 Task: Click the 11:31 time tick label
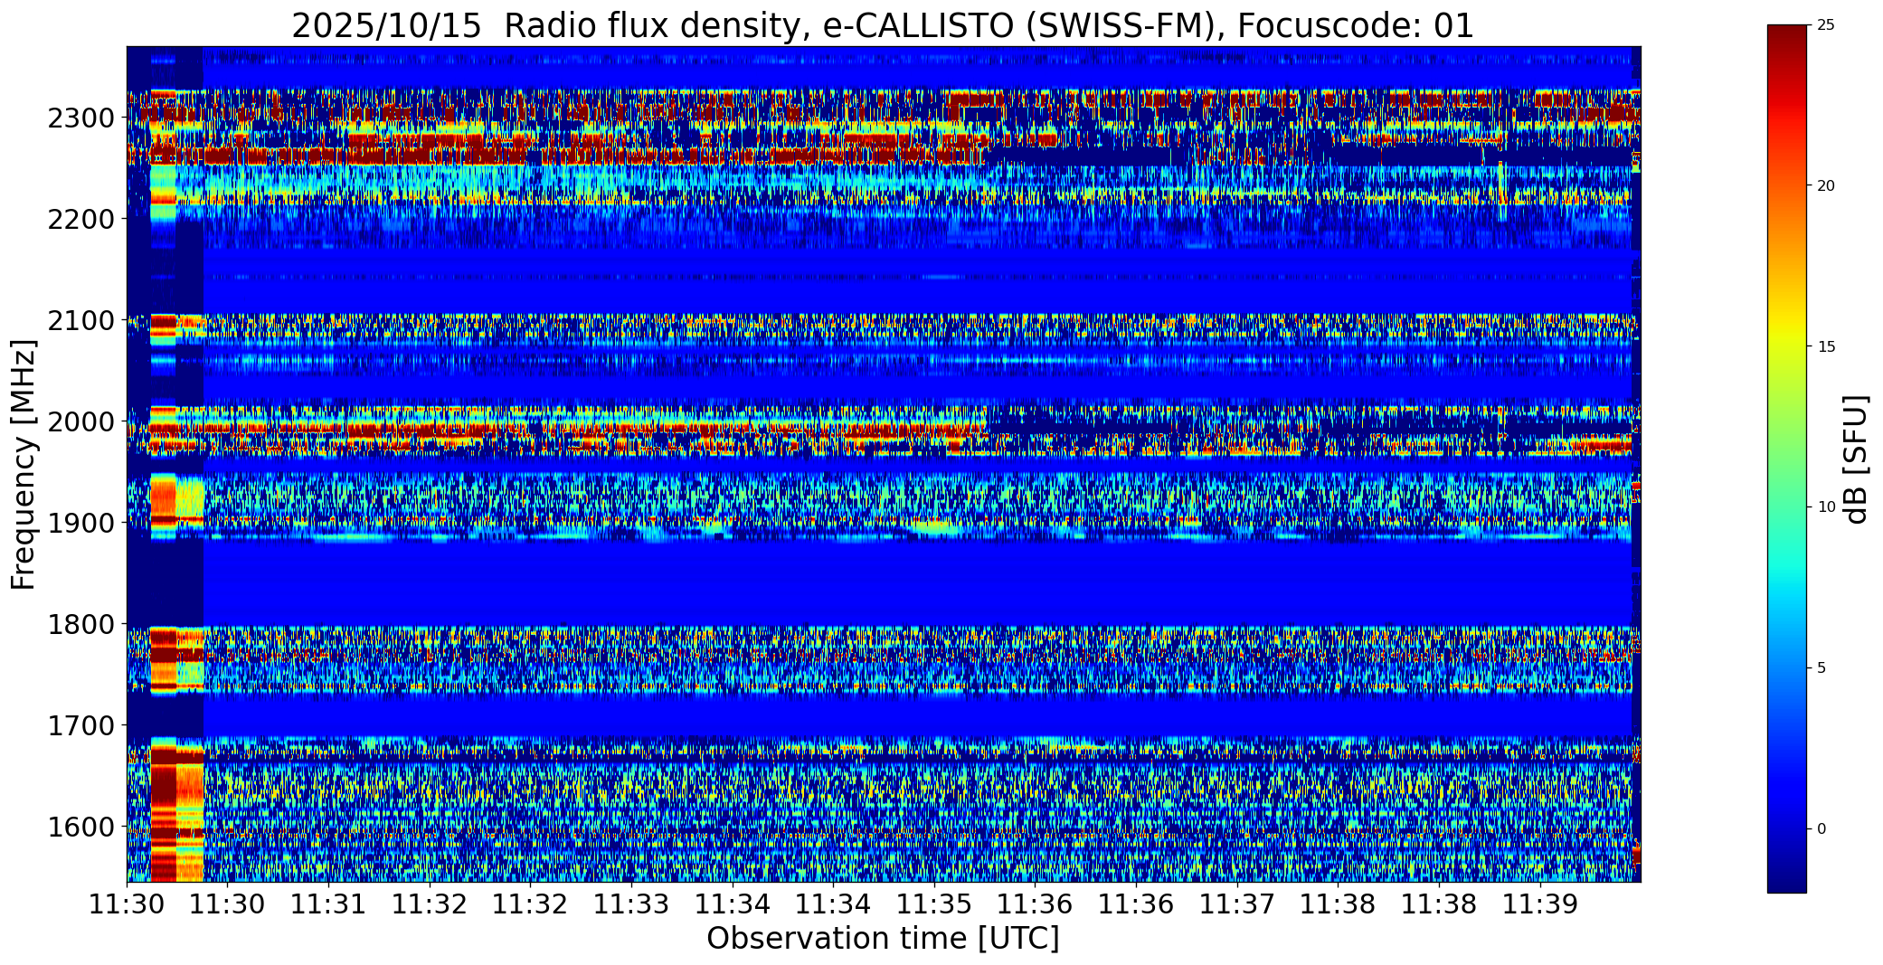point(328,904)
